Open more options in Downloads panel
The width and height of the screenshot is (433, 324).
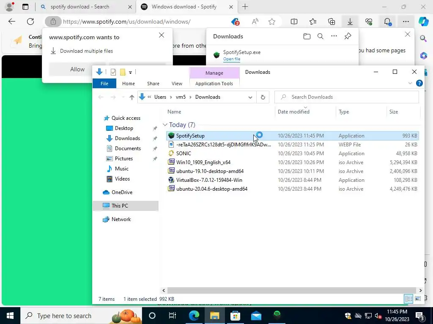tap(334, 36)
